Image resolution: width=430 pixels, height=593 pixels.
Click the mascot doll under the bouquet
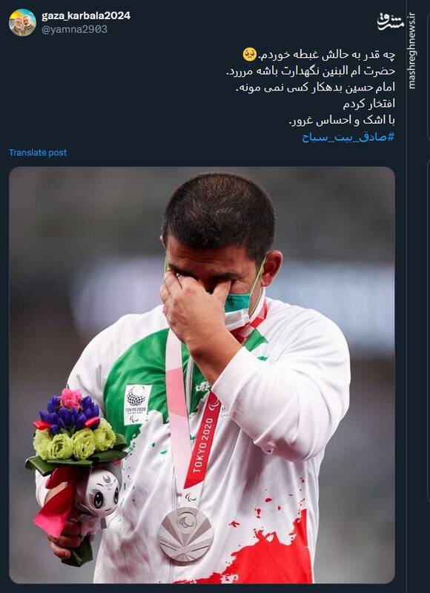101,492
